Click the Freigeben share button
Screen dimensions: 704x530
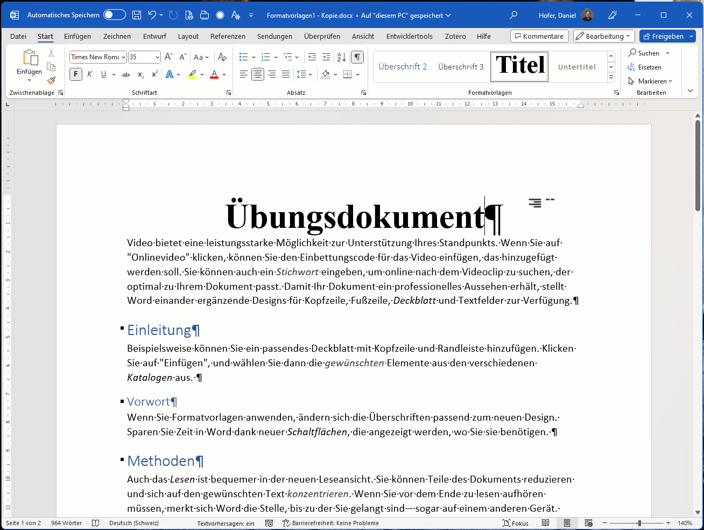coord(663,36)
